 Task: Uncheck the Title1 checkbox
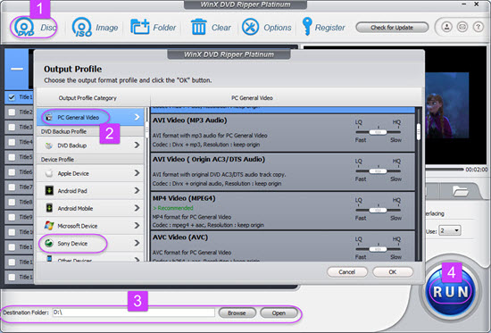(x=12, y=97)
